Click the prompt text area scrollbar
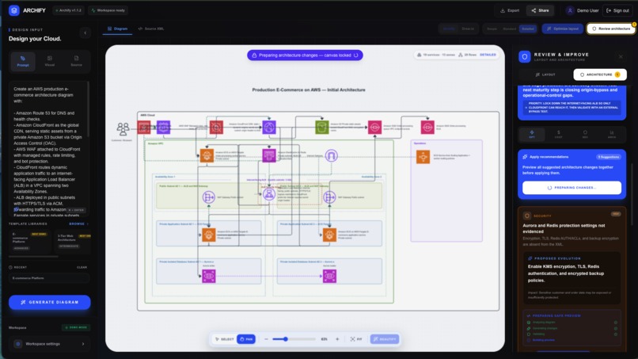Viewport: 638px width, 359px height. pyautogui.click(x=89, y=110)
